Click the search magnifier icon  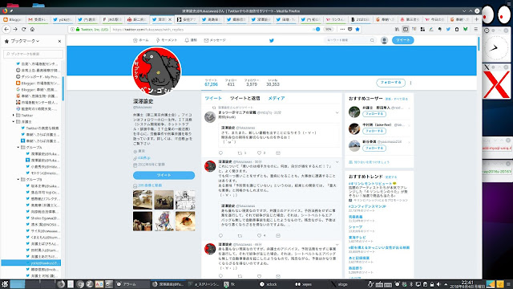(372, 40)
